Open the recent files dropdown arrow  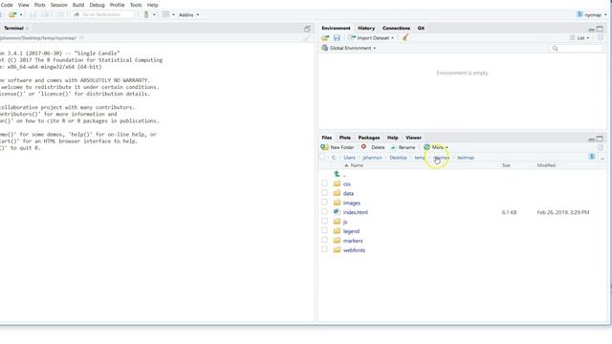tap(21, 15)
